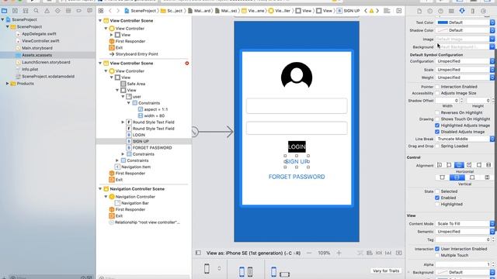This screenshot has width=497, height=279.
Task: Show the Size inspector
Action: coord(473,11)
